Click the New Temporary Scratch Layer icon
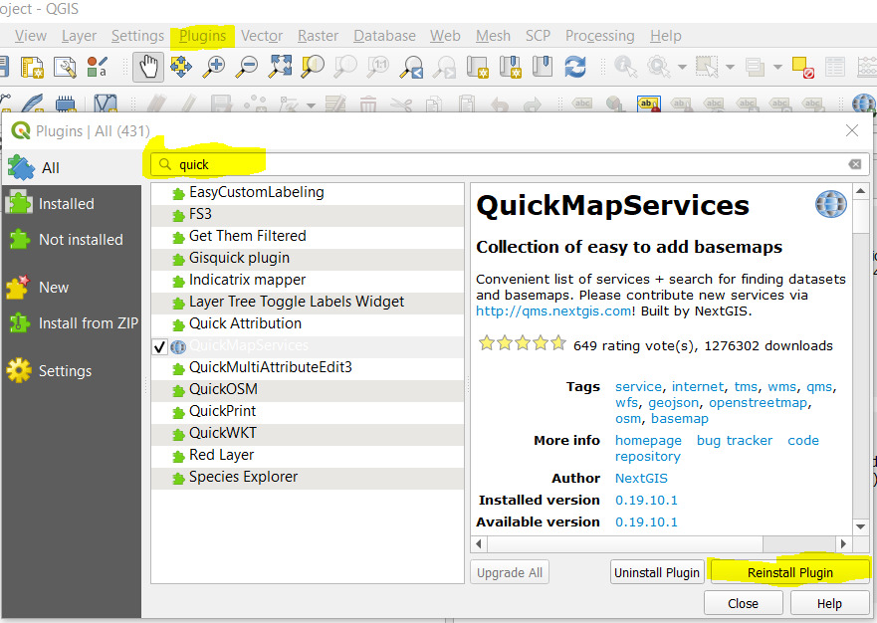This screenshot has width=877, height=623. click(66, 104)
